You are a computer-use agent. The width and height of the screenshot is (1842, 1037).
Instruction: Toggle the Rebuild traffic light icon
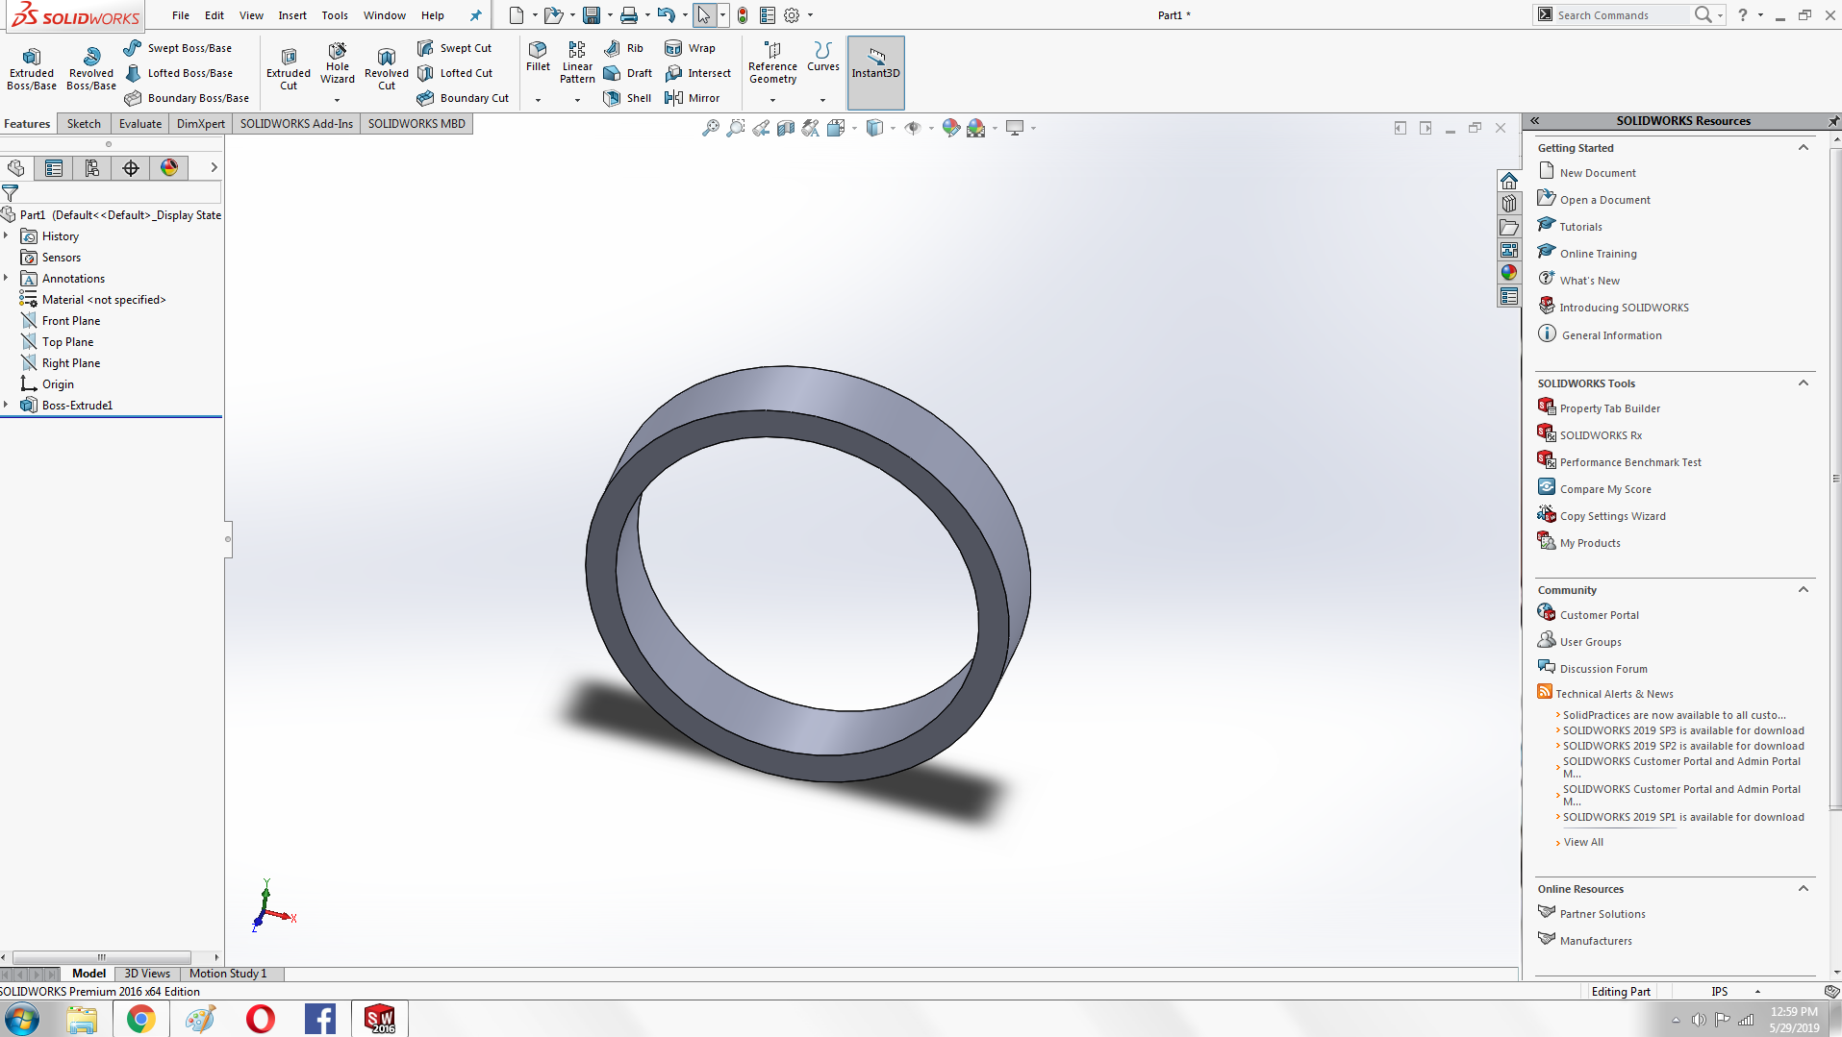[x=743, y=15]
